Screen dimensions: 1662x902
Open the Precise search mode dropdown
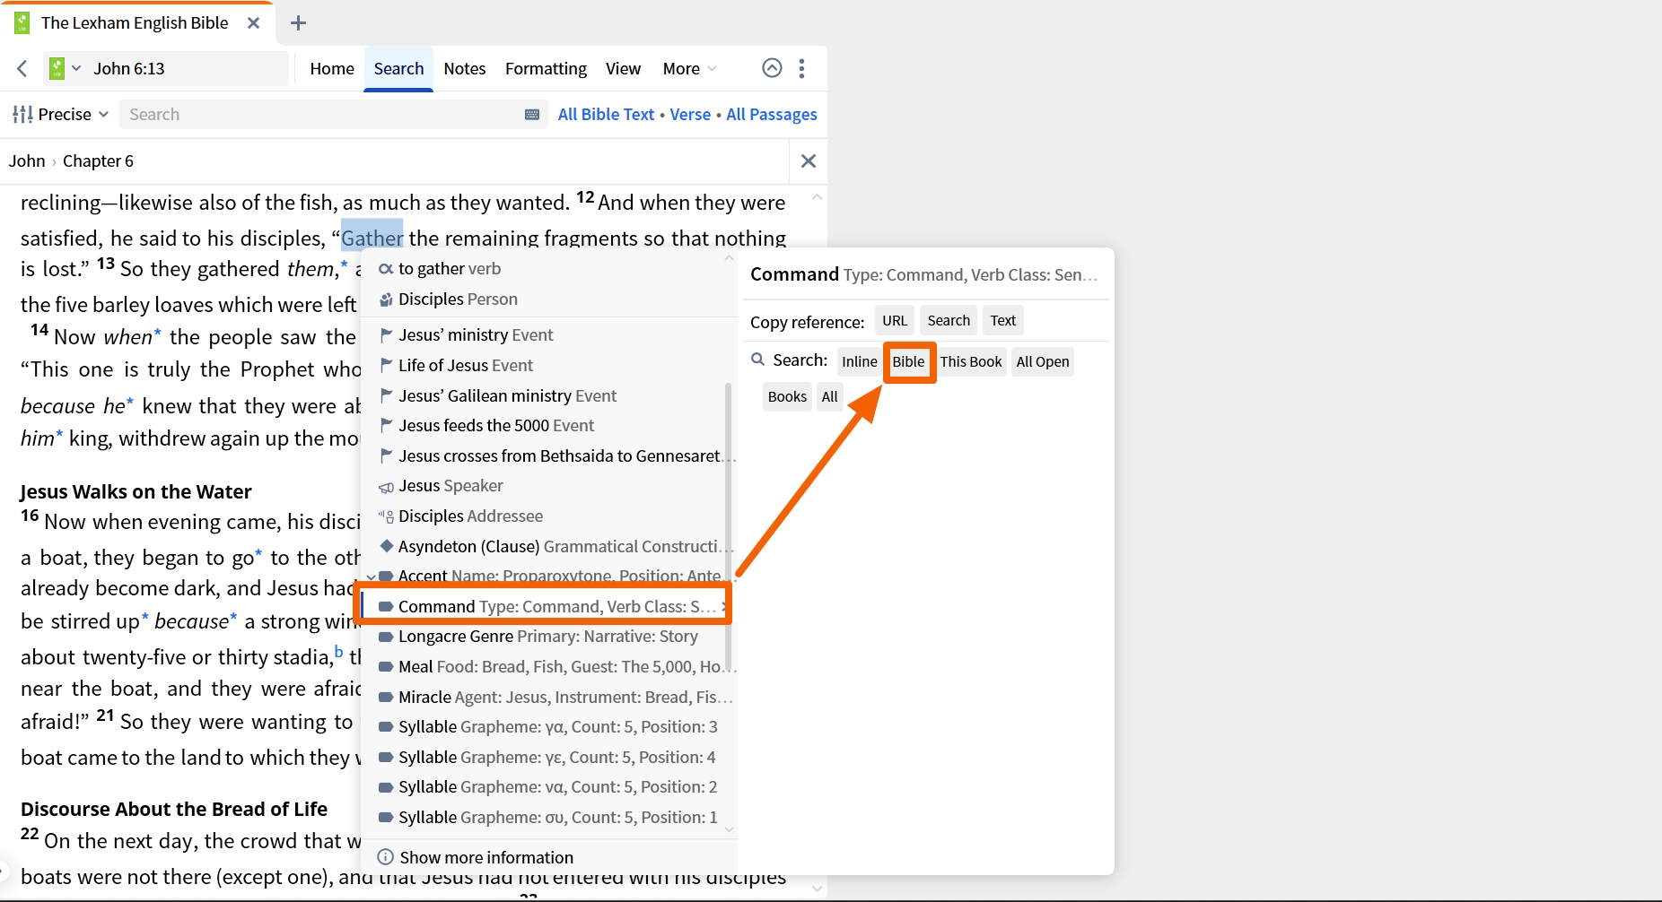click(x=60, y=115)
